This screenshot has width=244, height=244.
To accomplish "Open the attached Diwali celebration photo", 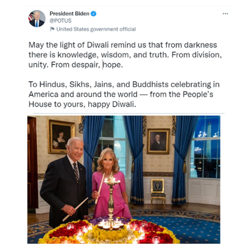I will pyautogui.click(x=124, y=179).
